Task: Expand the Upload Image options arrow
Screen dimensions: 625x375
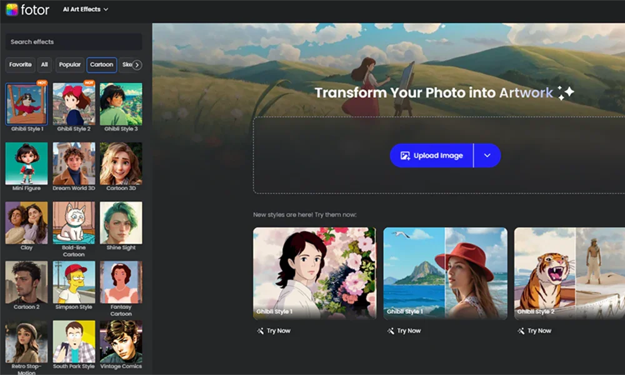Action: (x=488, y=155)
